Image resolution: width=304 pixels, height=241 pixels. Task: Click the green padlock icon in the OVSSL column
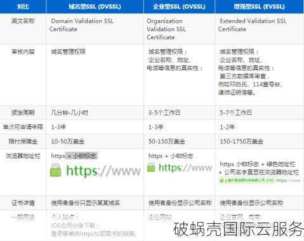[x=151, y=167]
